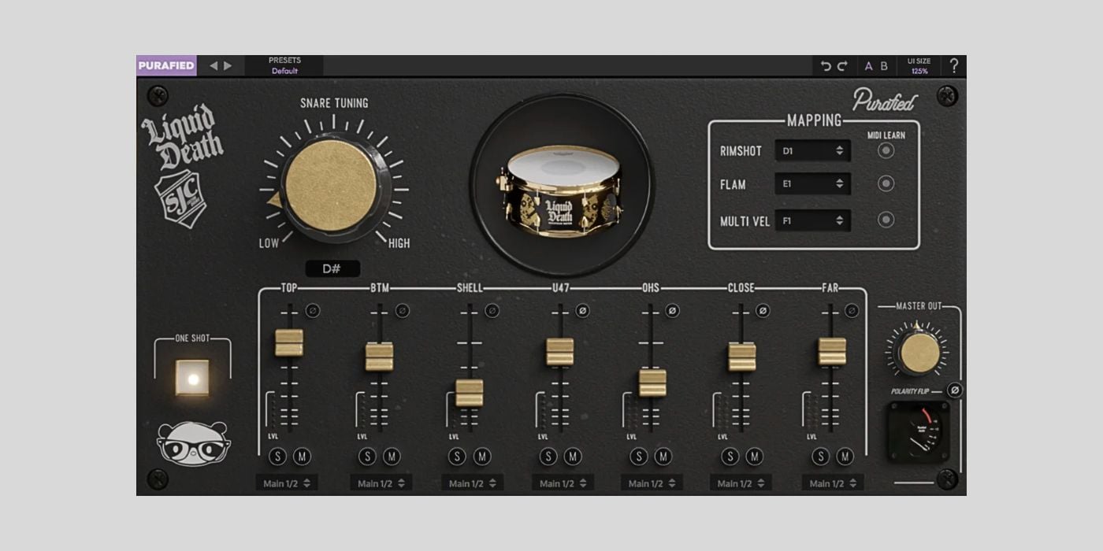
Task: Open the Multi Vel F1 note dropdown
Action: [x=812, y=221]
